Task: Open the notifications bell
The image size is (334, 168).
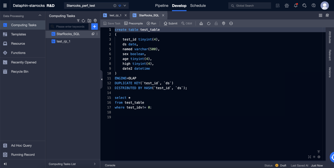Action: 296,5
